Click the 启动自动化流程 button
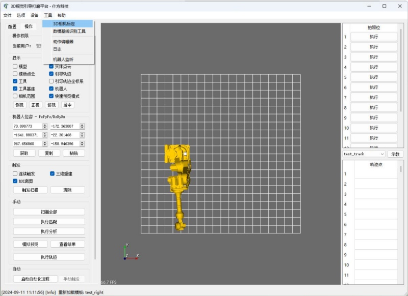 pyautogui.click(x=35, y=279)
